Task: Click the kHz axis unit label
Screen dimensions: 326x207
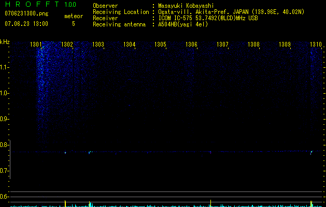Action: [5, 42]
